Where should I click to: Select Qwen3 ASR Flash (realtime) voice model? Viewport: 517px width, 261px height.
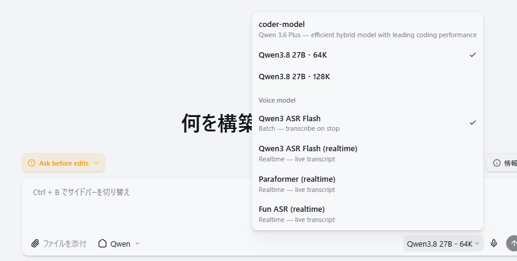(x=367, y=154)
